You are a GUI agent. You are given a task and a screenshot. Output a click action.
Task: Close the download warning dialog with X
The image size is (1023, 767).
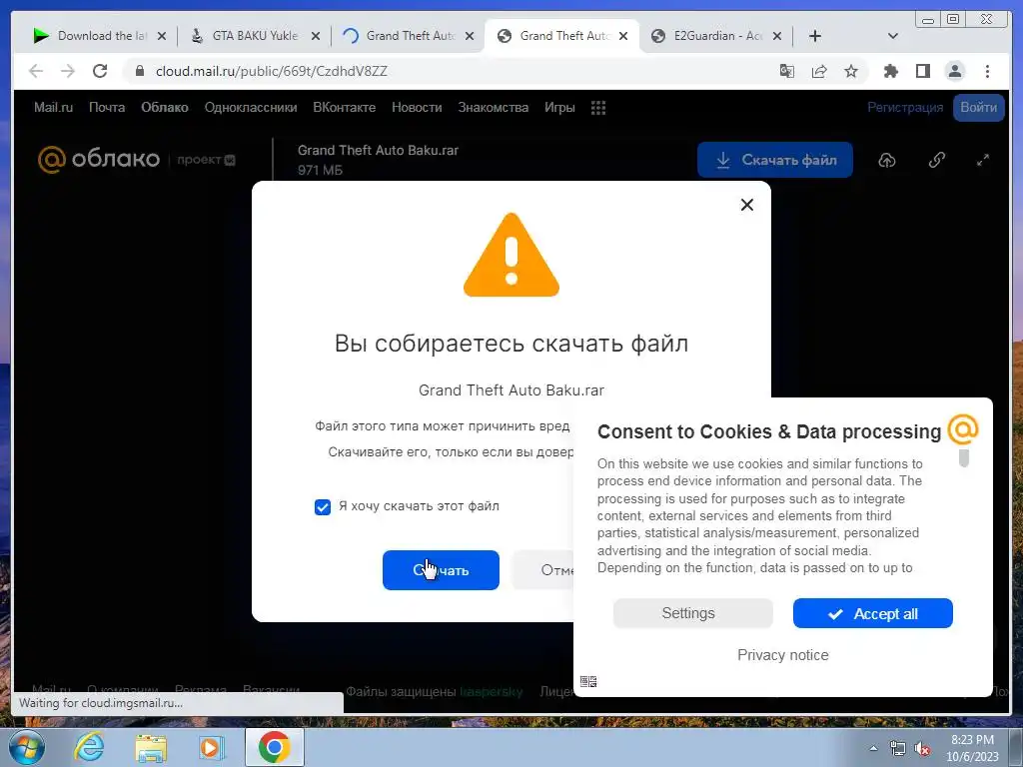[747, 205]
